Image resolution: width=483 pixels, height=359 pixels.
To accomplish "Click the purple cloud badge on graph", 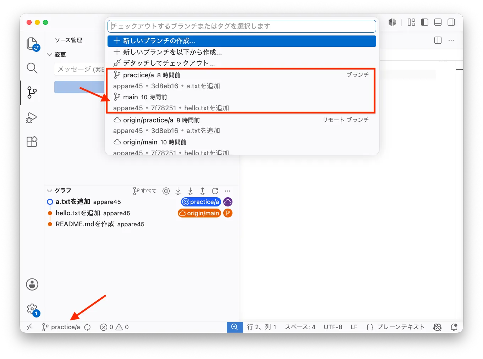I will click(228, 202).
